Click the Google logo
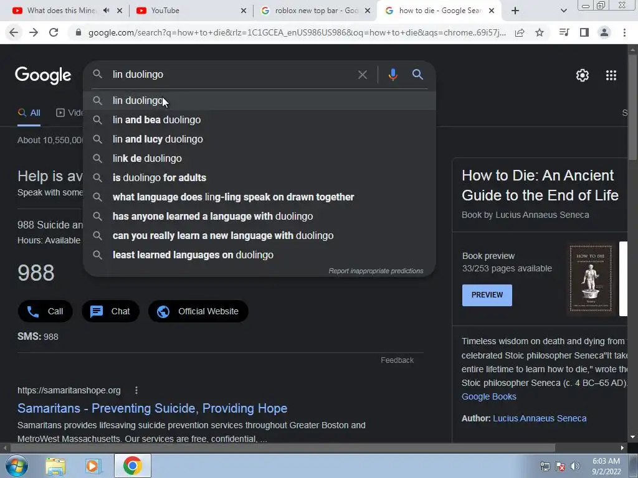The height and width of the screenshot is (478, 638). tap(43, 75)
